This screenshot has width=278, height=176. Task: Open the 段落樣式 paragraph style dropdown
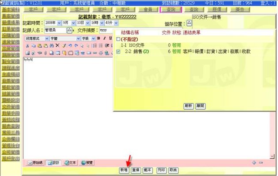coord(37,38)
